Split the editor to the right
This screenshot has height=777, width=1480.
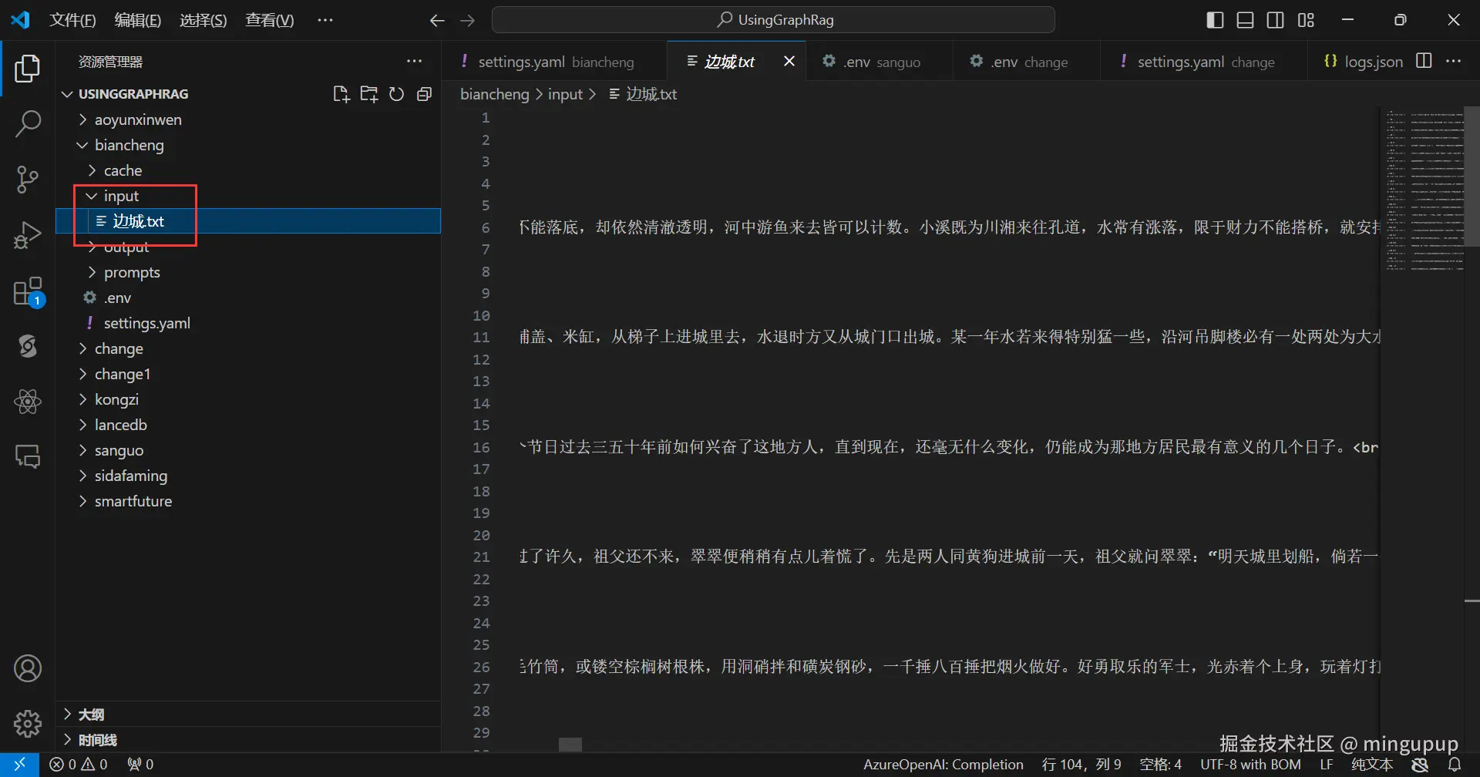pos(1424,61)
